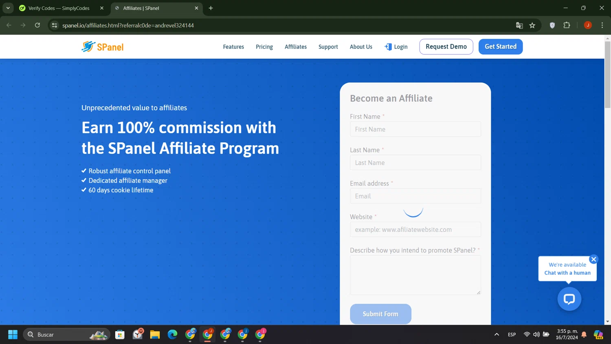Open the Features menu item
The image size is (611, 344).
pyautogui.click(x=233, y=47)
